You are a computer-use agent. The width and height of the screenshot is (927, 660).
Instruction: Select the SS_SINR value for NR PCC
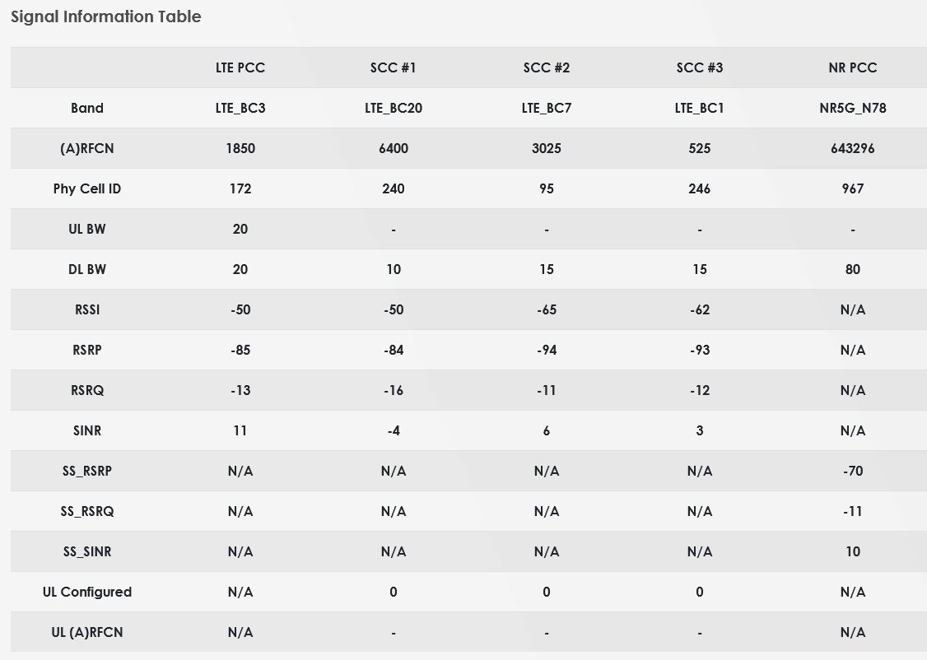click(x=853, y=551)
